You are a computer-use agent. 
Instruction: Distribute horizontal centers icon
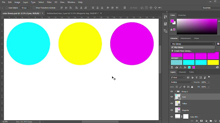point(112,8)
